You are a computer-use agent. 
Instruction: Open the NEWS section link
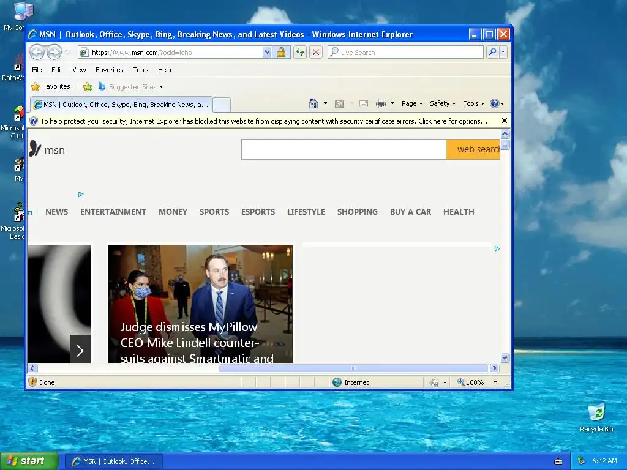[x=57, y=212]
